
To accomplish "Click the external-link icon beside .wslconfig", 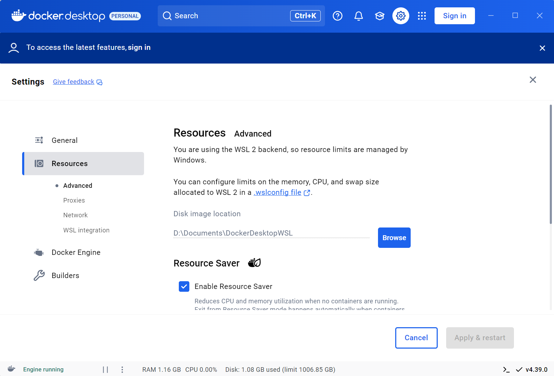I will pos(307,193).
